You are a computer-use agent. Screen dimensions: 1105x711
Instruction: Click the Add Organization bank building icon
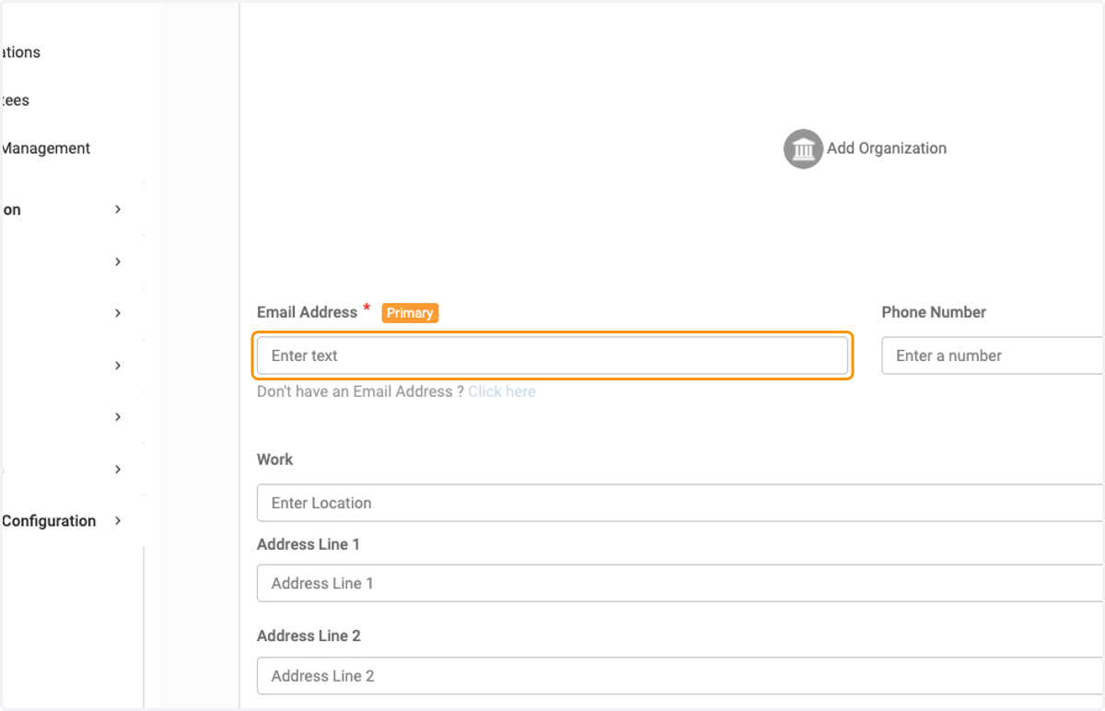point(803,148)
